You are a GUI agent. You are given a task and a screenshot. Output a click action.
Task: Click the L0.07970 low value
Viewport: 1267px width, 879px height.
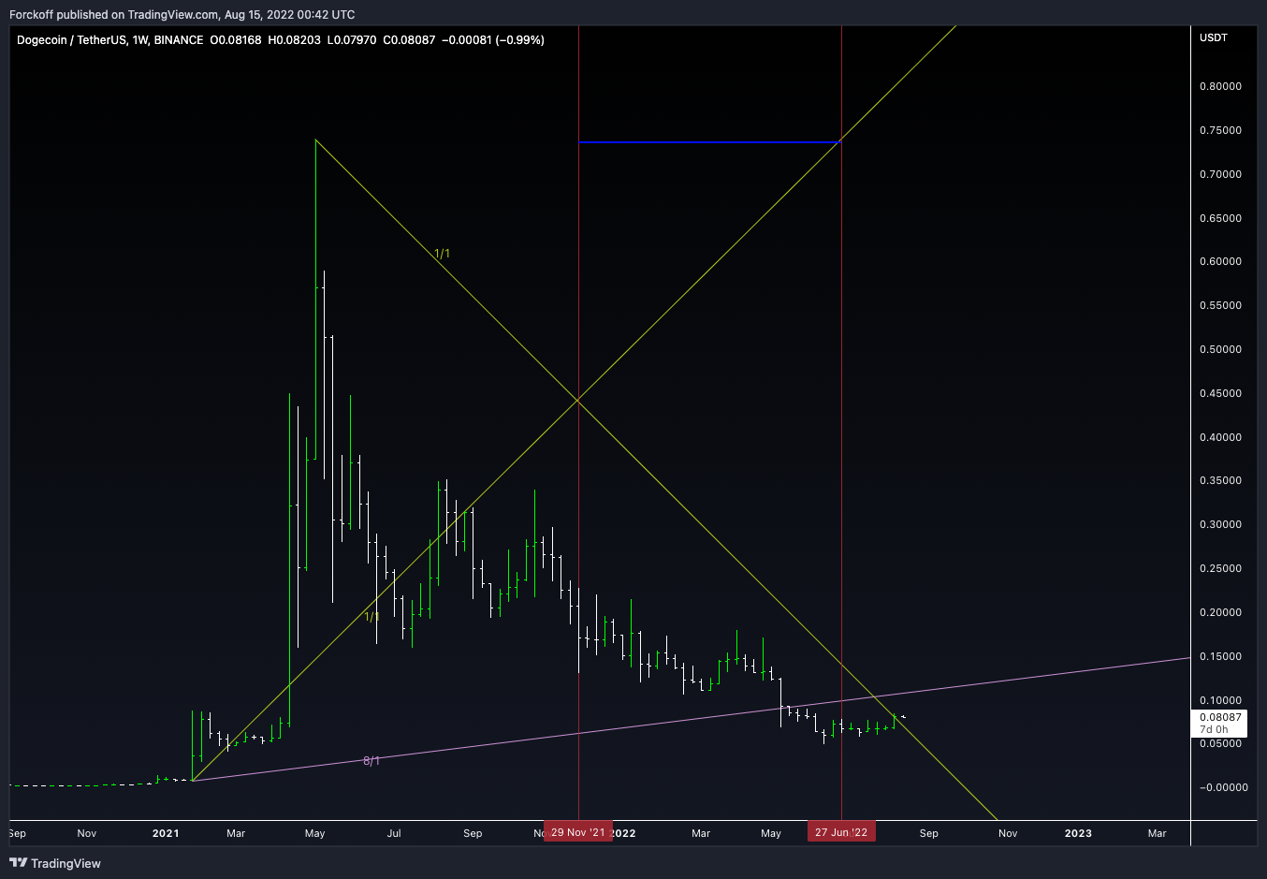tap(352, 40)
